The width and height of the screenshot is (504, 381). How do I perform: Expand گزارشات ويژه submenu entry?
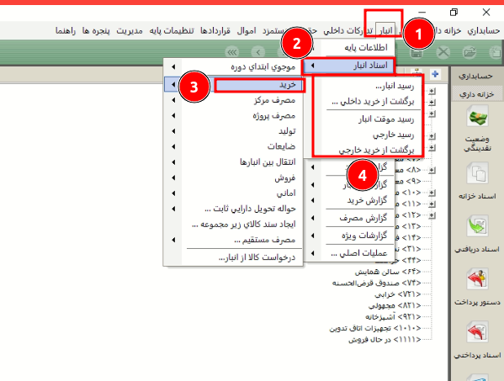point(348,235)
